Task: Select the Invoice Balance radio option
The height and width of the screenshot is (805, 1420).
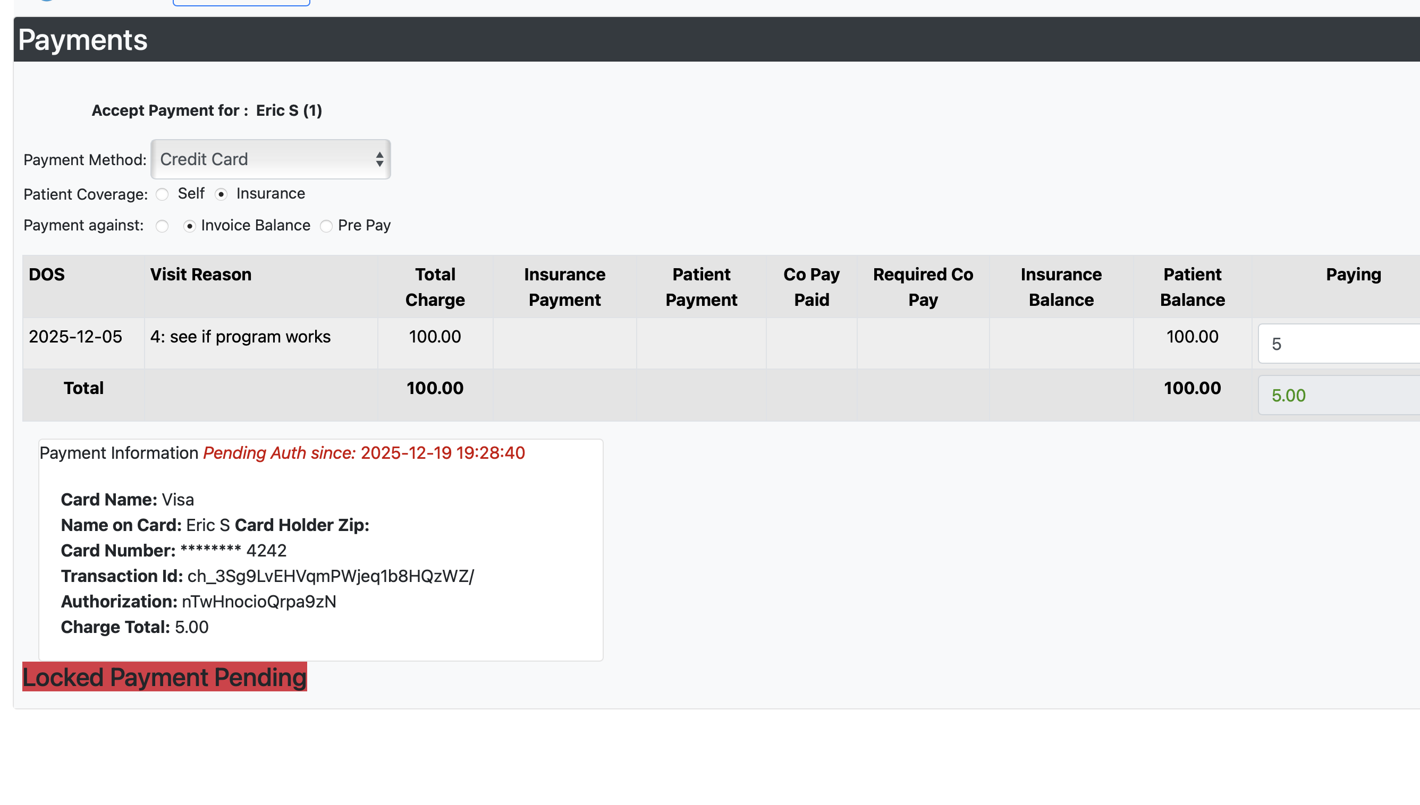Action: (x=190, y=226)
